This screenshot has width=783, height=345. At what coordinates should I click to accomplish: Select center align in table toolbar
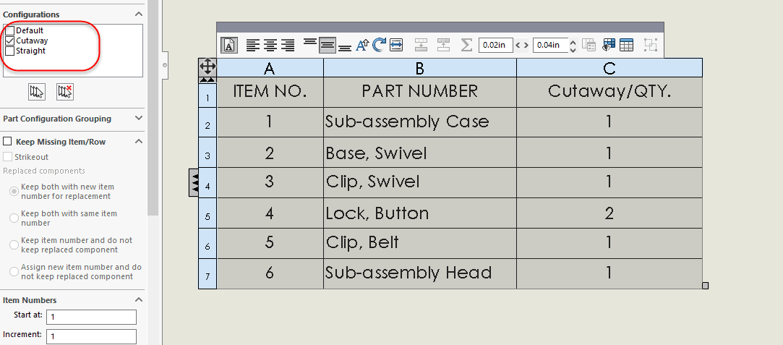270,46
